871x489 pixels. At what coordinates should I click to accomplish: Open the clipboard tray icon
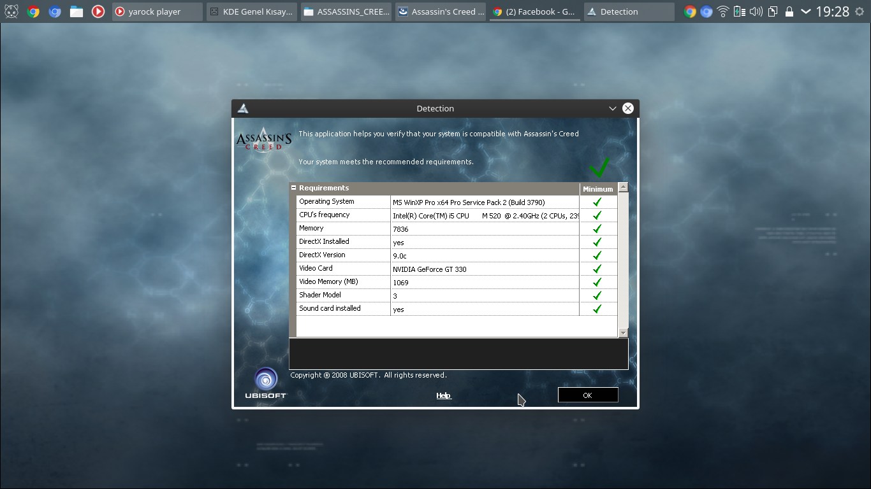(773, 11)
